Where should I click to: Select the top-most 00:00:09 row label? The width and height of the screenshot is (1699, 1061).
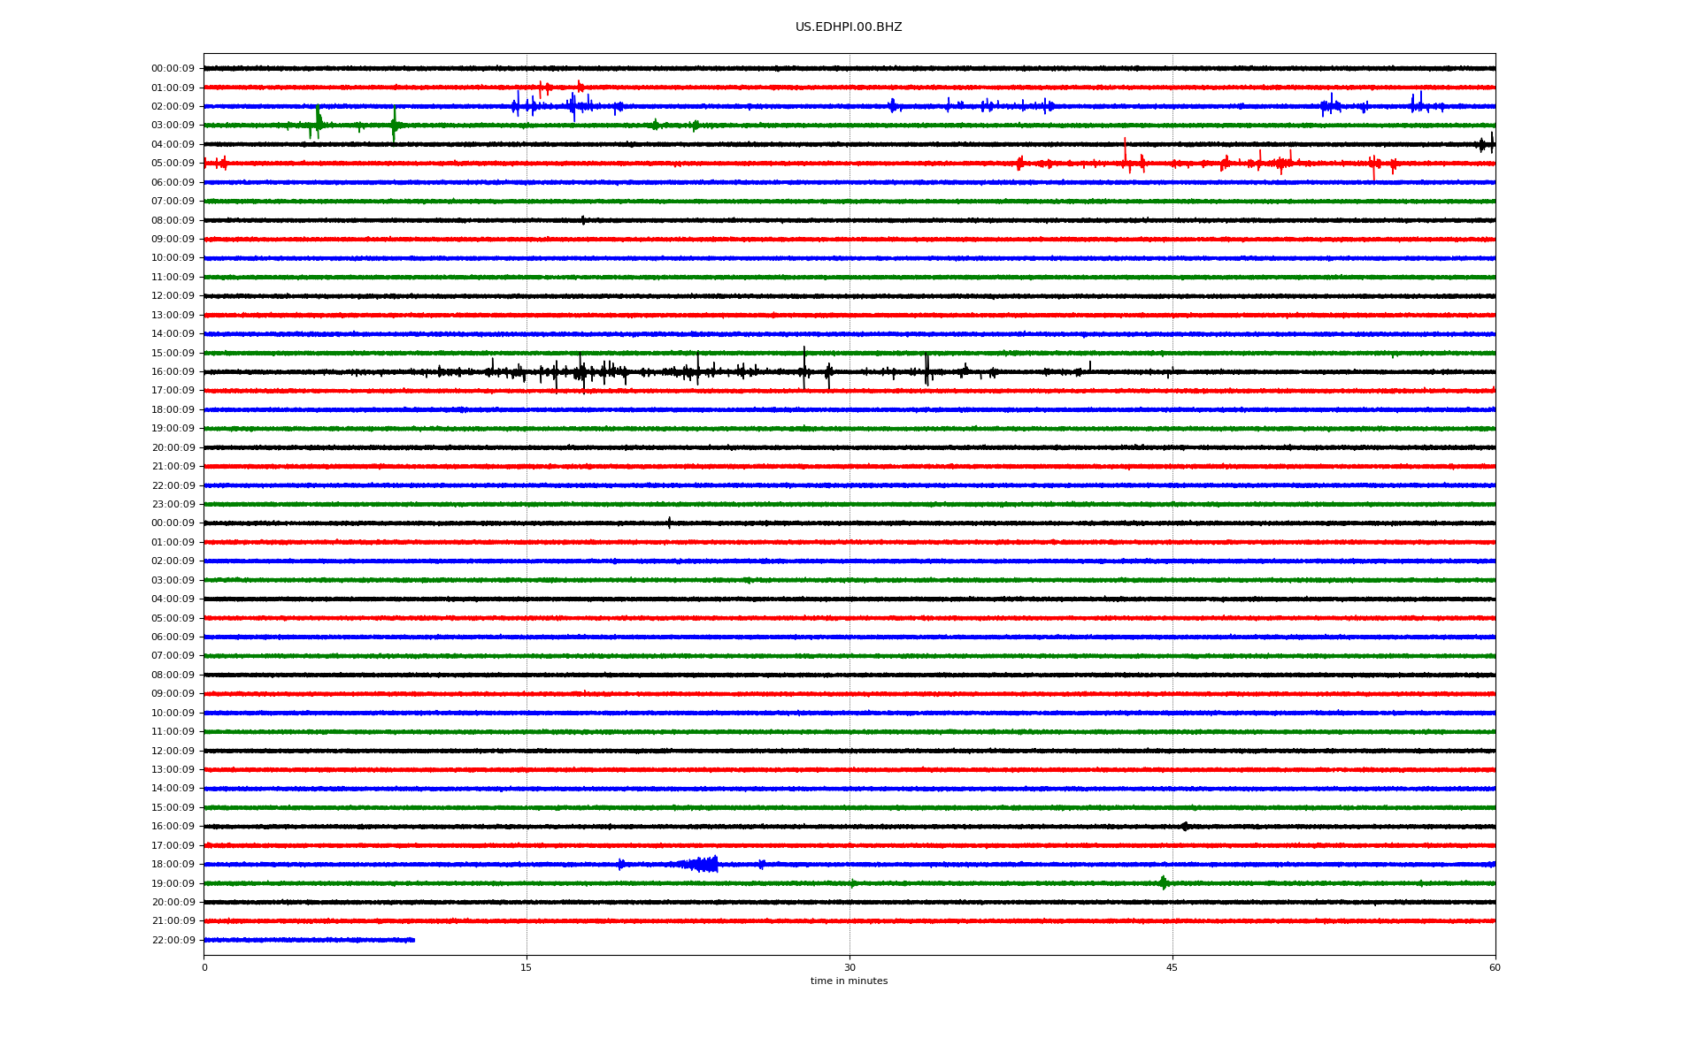(x=173, y=69)
